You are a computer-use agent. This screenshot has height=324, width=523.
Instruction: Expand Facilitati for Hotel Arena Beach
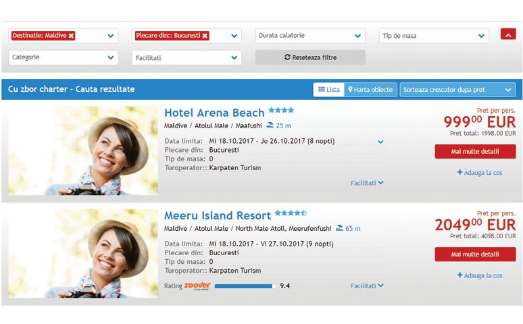[x=367, y=183]
